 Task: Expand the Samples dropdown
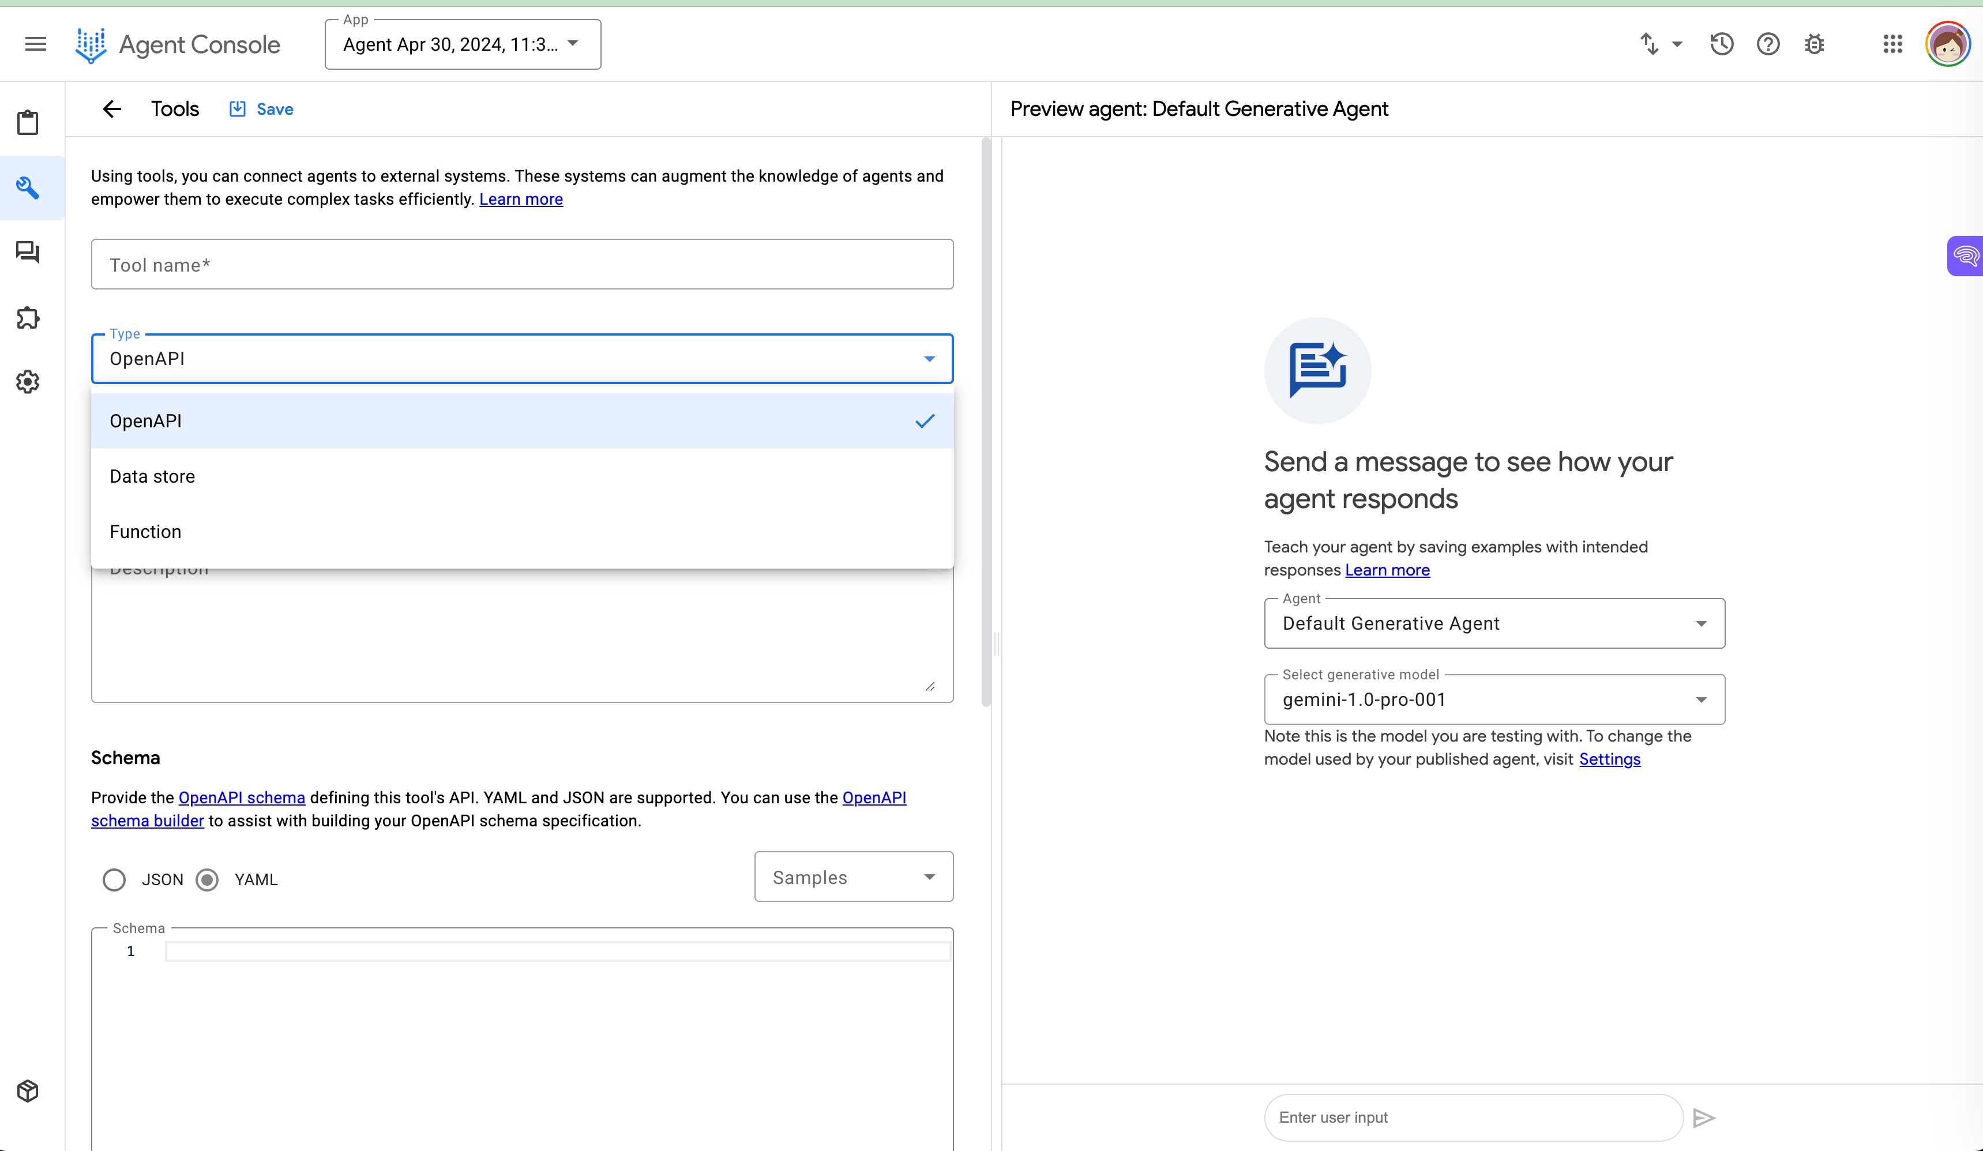pyautogui.click(x=853, y=877)
